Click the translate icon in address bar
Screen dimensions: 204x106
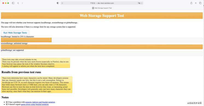click(139, 3)
